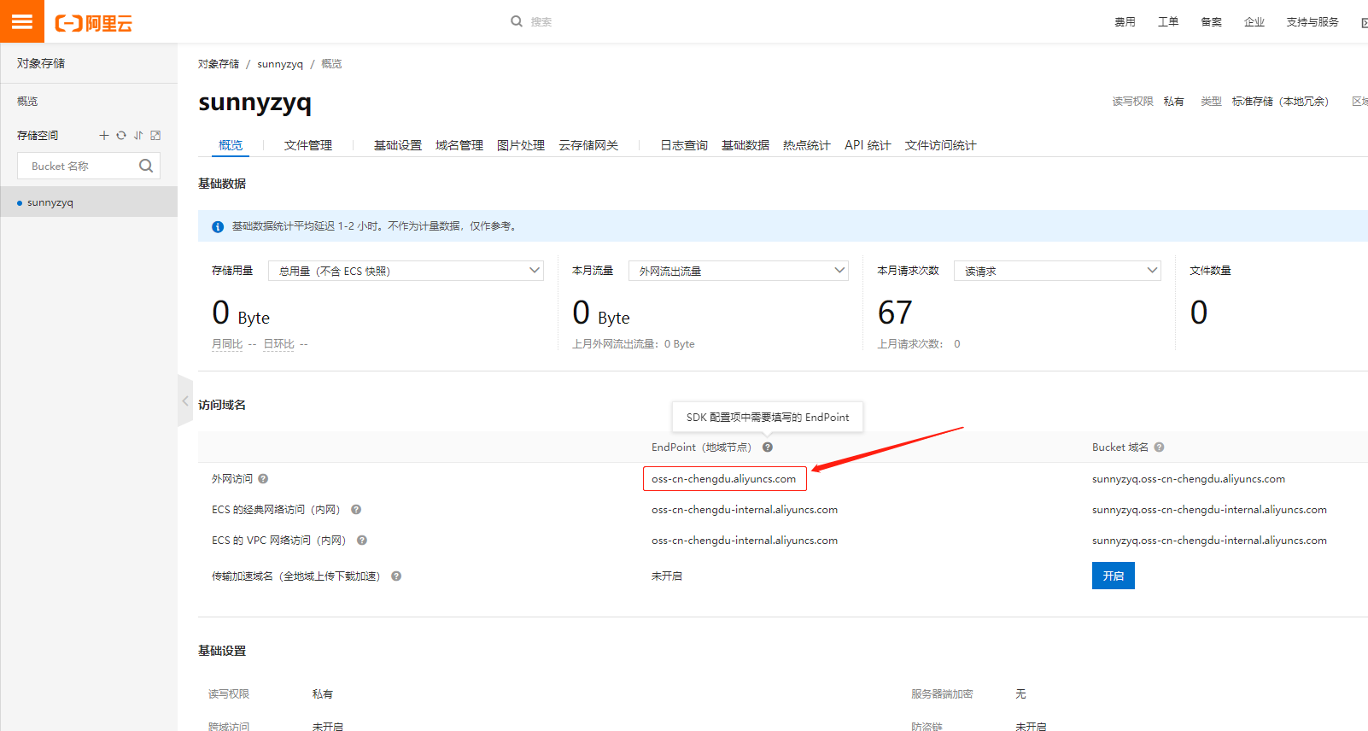The width and height of the screenshot is (1368, 731).
Task: Open the 热点统计 tab
Action: coord(807,145)
